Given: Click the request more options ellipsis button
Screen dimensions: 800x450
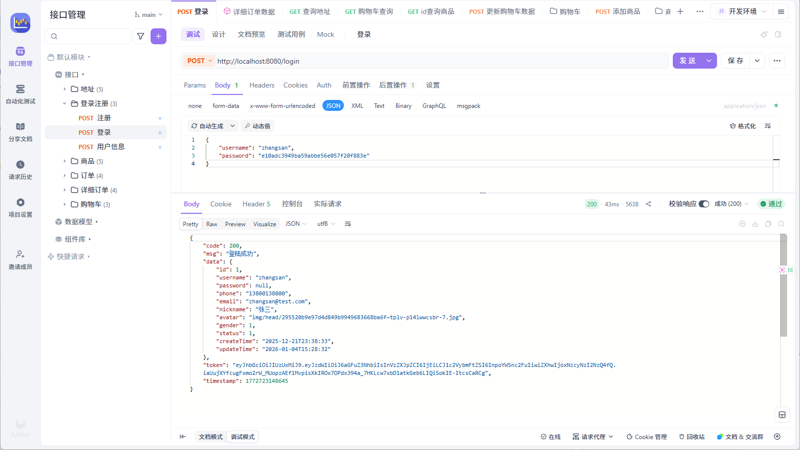Looking at the screenshot, I should [x=777, y=61].
